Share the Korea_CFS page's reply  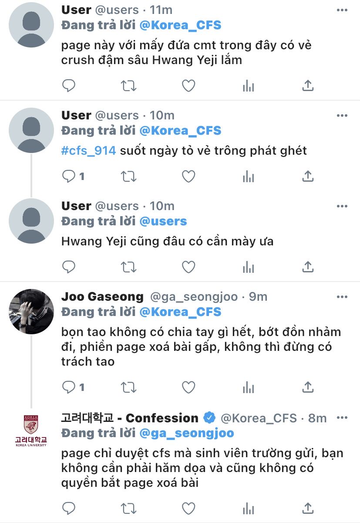(x=308, y=508)
